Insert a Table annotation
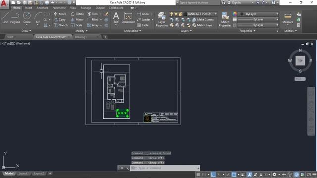 (143, 25)
